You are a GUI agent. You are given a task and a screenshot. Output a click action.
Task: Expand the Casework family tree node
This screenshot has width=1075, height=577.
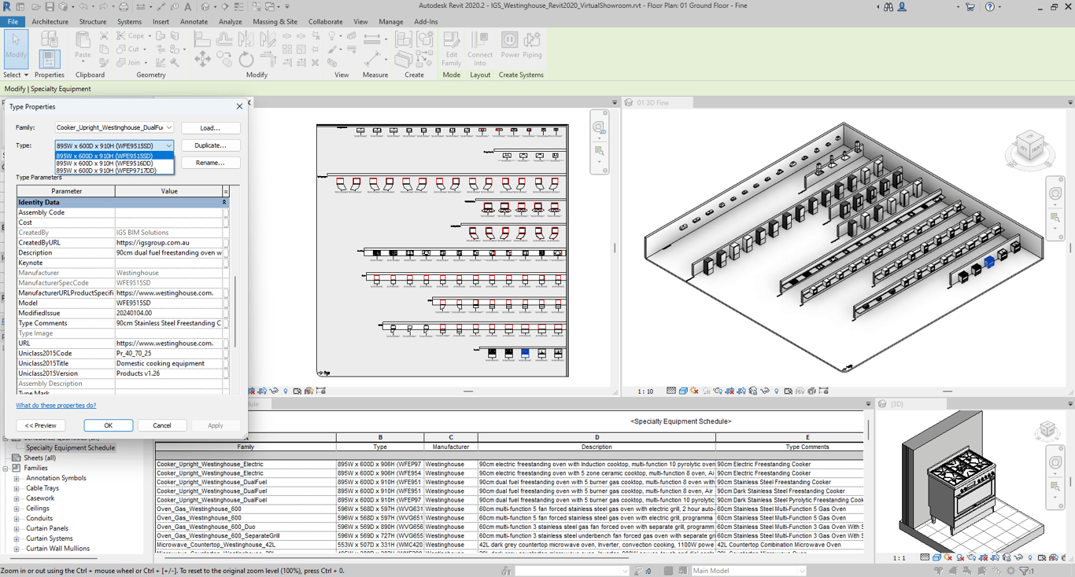[17, 498]
